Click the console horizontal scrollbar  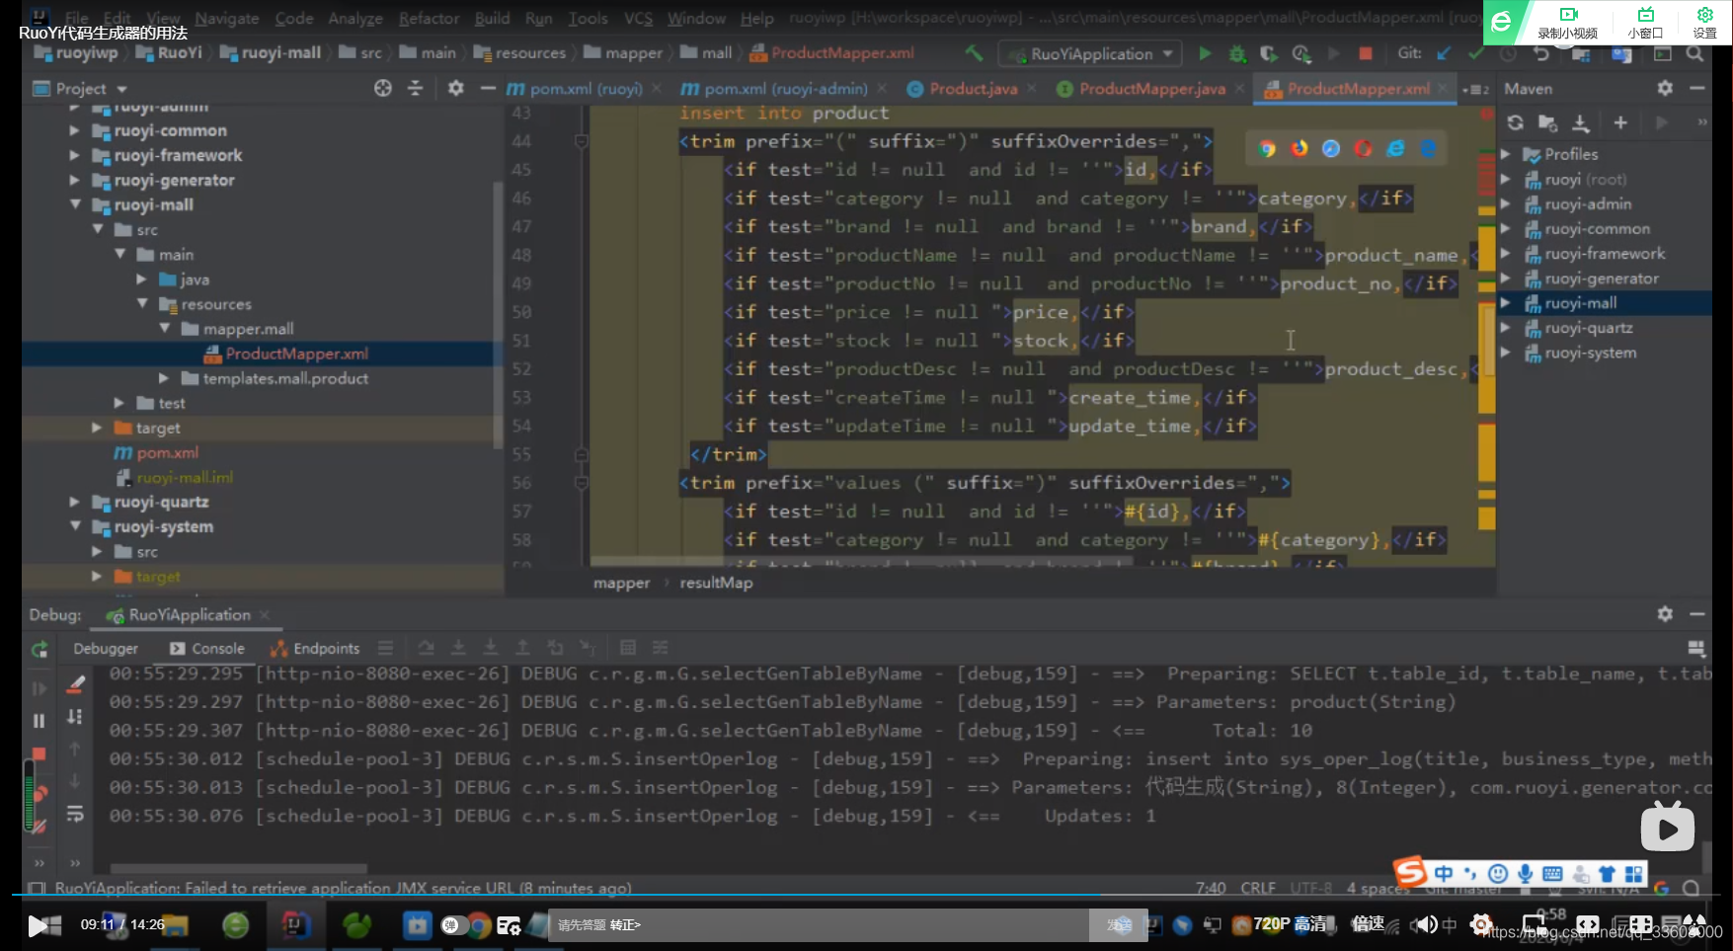point(239,869)
